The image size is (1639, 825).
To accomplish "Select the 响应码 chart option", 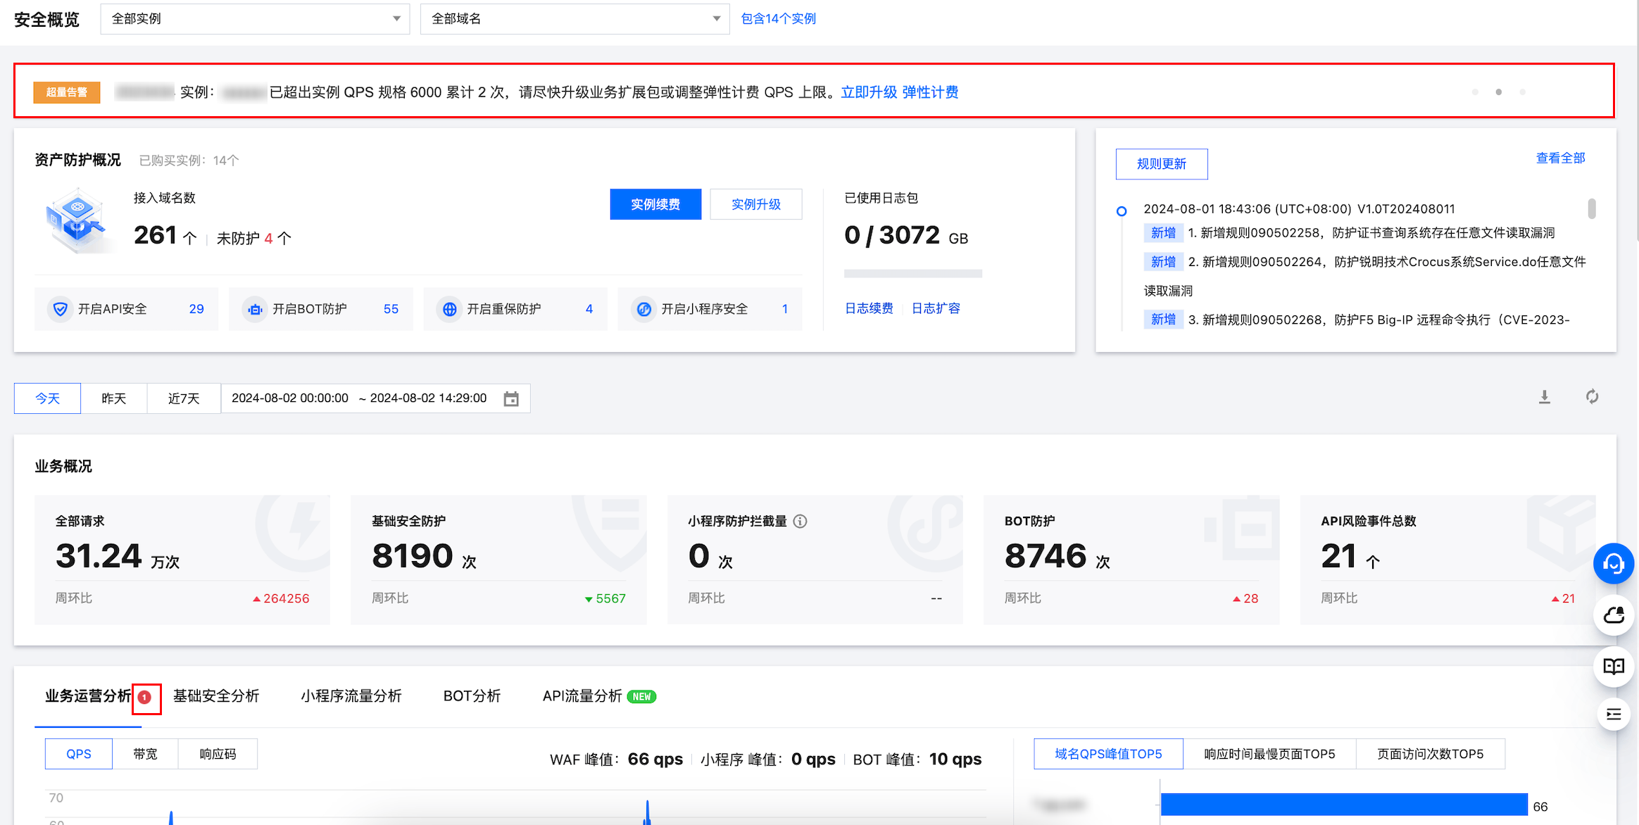I will [x=218, y=754].
